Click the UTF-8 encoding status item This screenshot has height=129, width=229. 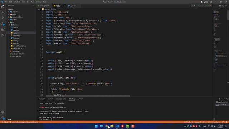205,122
